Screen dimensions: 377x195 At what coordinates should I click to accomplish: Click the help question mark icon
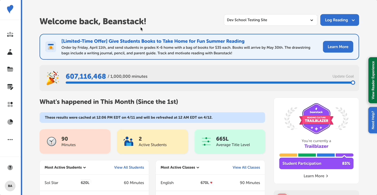point(10,168)
